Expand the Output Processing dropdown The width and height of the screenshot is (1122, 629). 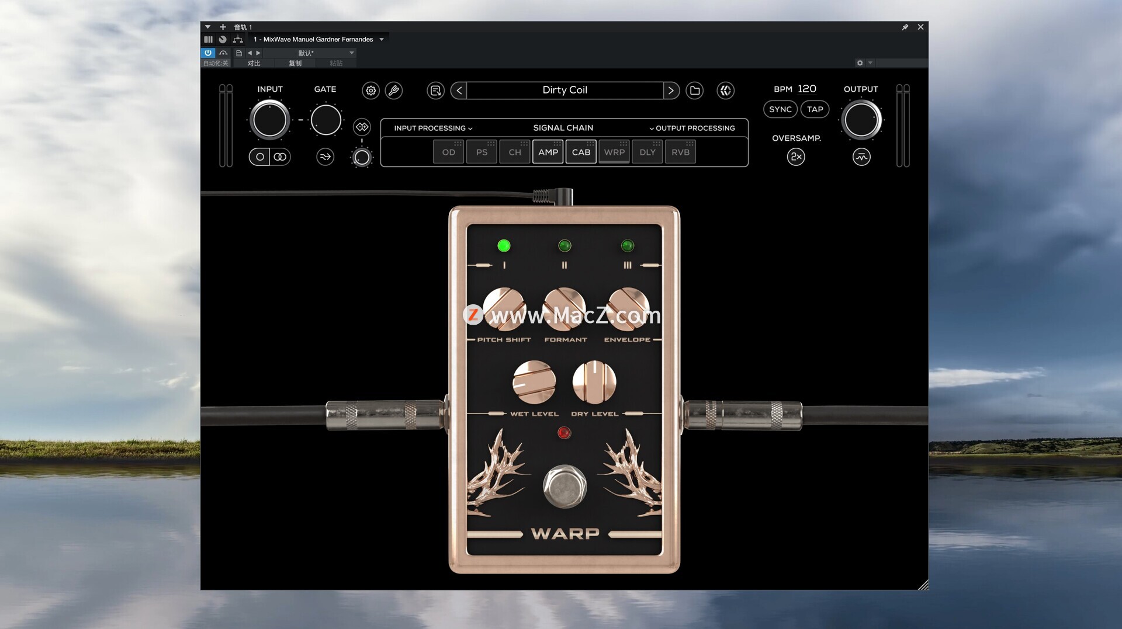pyautogui.click(x=692, y=128)
